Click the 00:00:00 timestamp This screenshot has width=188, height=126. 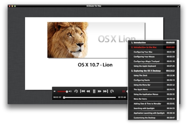pos(170,43)
